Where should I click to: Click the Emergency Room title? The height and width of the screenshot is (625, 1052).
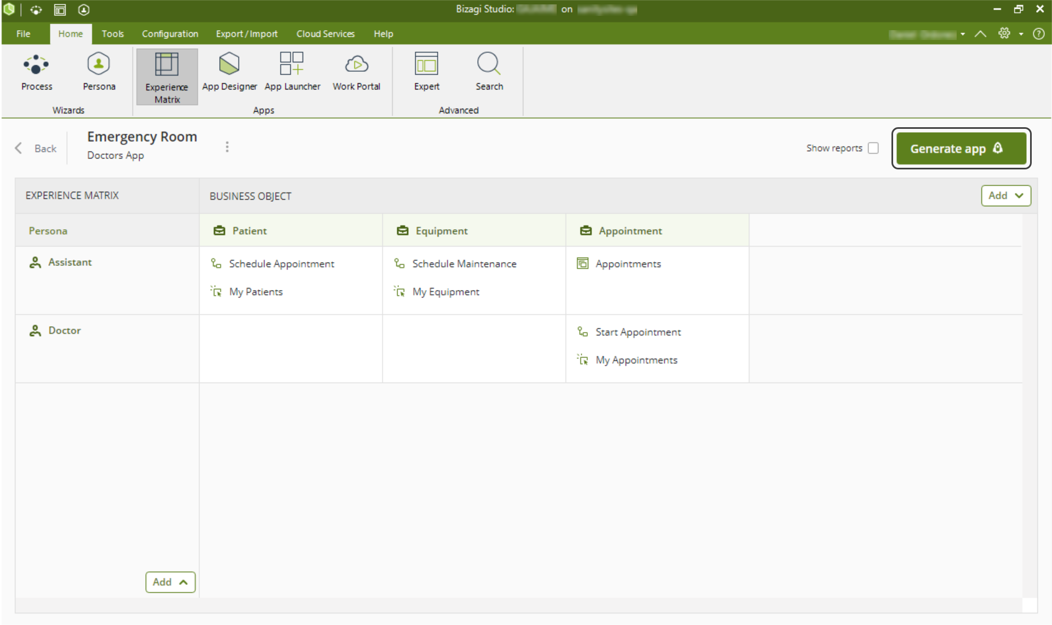(x=142, y=137)
